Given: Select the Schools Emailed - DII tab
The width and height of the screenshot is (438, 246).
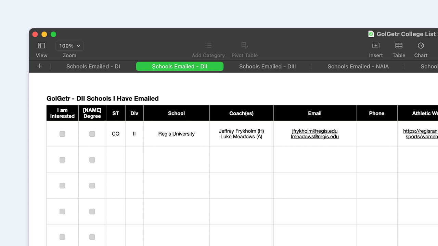Looking at the screenshot, I should (180, 67).
